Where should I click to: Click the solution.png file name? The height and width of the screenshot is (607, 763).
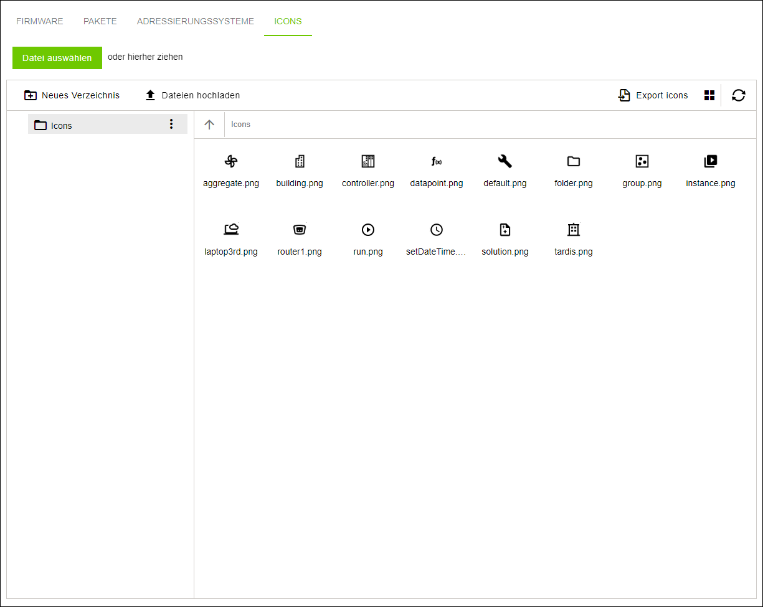pyautogui.click(x=505, y=252)
